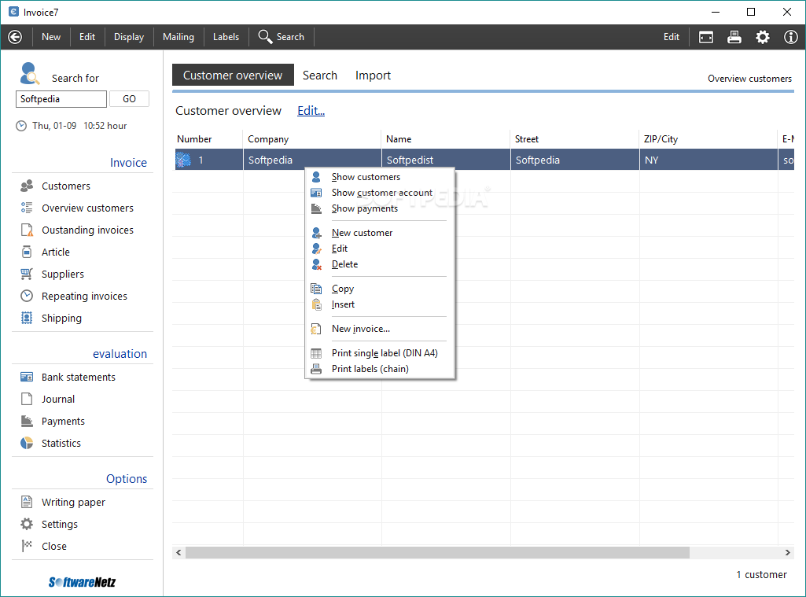Click the info icon in toolbar
Image resolution: width=806 pixels, height=597 pixels.
790,37
